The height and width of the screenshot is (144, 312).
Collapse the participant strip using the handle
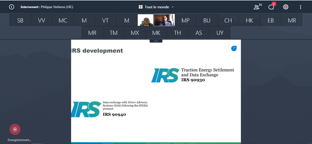click(x=156, y=41)
